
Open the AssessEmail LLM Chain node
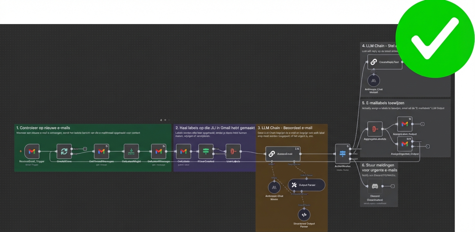click(x=283, y=154)
